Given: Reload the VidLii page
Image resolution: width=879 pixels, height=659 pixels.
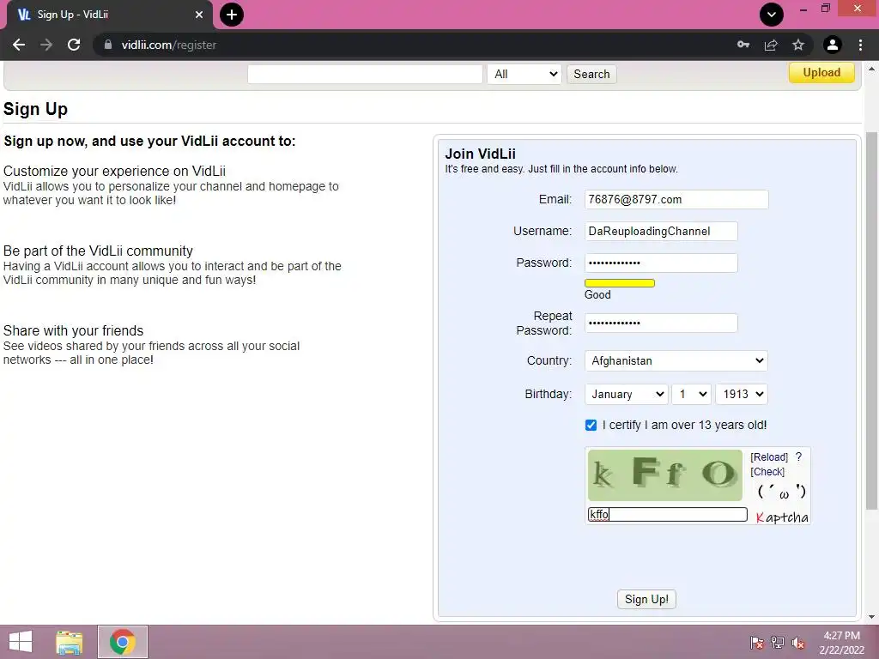Looking at the screenshot, I should coord(74,45).
